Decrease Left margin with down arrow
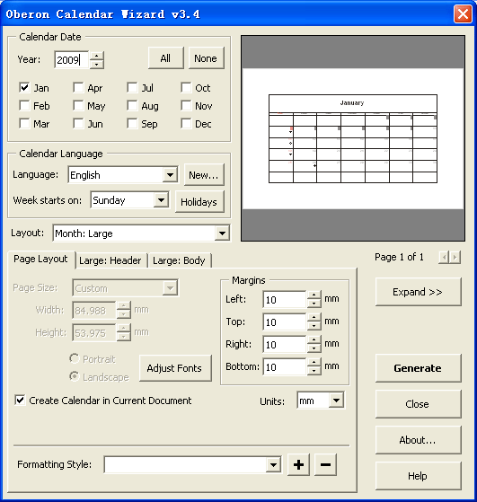The width and height of the screenshot is (477, 502). pos(314,304)
